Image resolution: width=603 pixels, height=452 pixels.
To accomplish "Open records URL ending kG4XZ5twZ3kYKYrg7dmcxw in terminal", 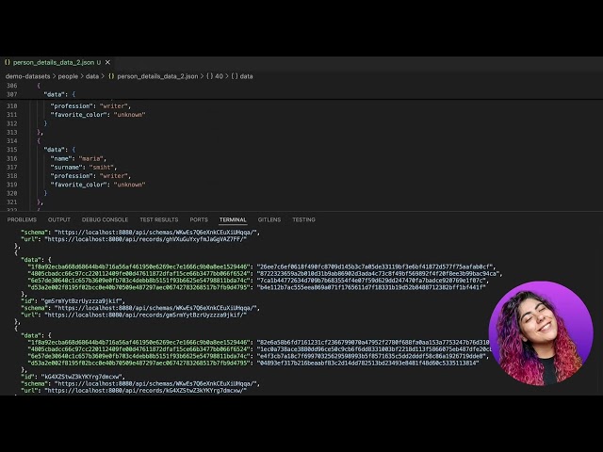I will [146, 391].
